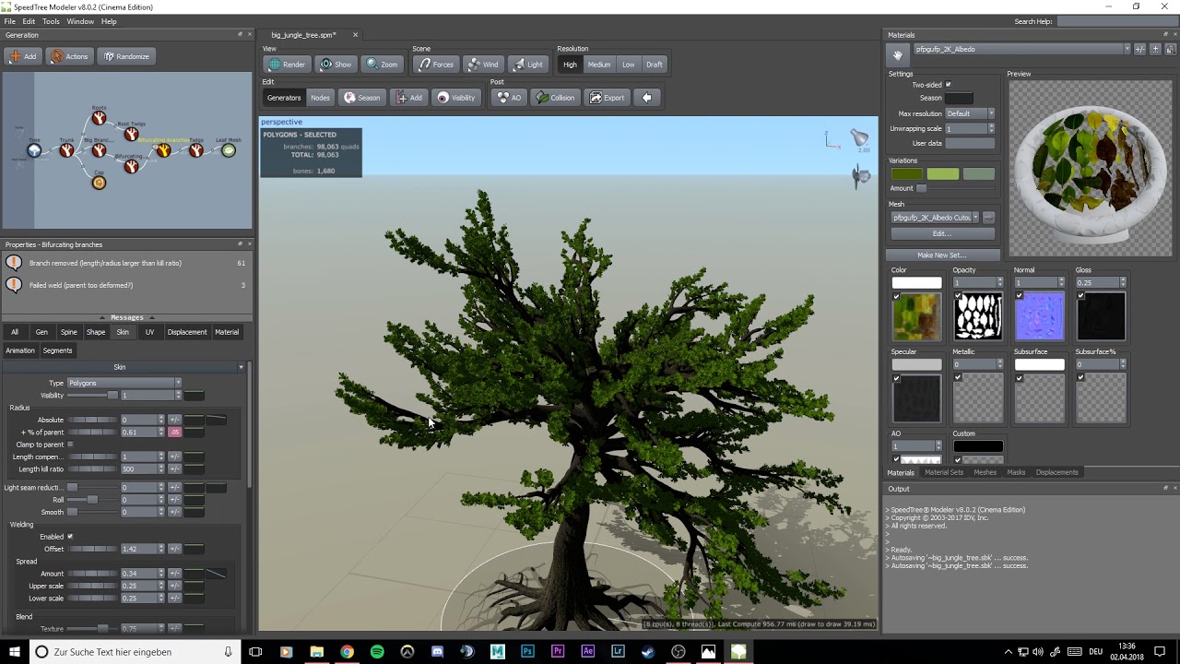Open the Actions menu button
The width and height of the screenshot is (1180, 664).
(69, 56)
